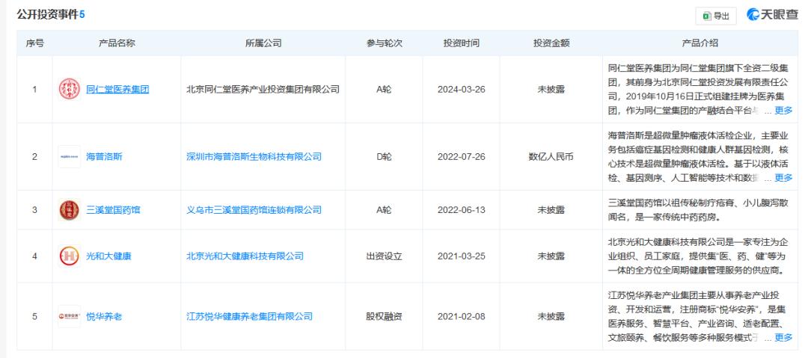Open 北京同仁堂医养产业投资集团有限公司 company page

click(263, 90)
